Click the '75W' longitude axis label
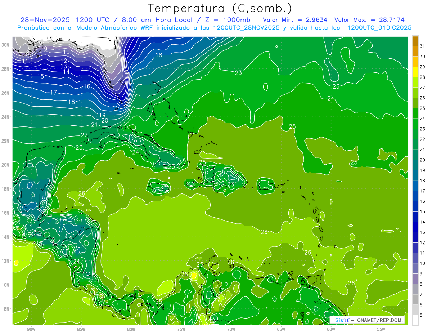The width and height of the screenshot is (432, 334). (x=181, y=329)
